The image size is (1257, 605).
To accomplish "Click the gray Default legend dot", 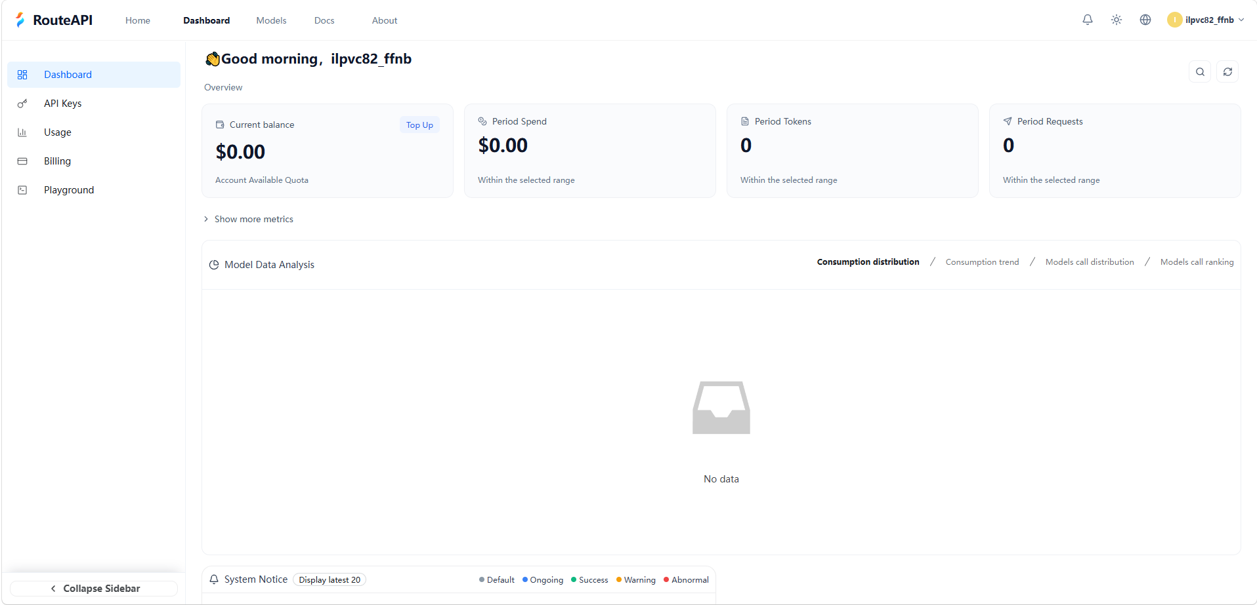I will coord(482,579).
